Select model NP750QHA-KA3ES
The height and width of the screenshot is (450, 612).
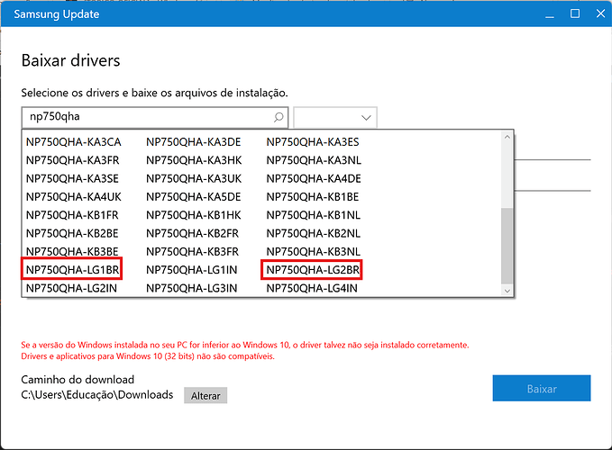(313, 142)
